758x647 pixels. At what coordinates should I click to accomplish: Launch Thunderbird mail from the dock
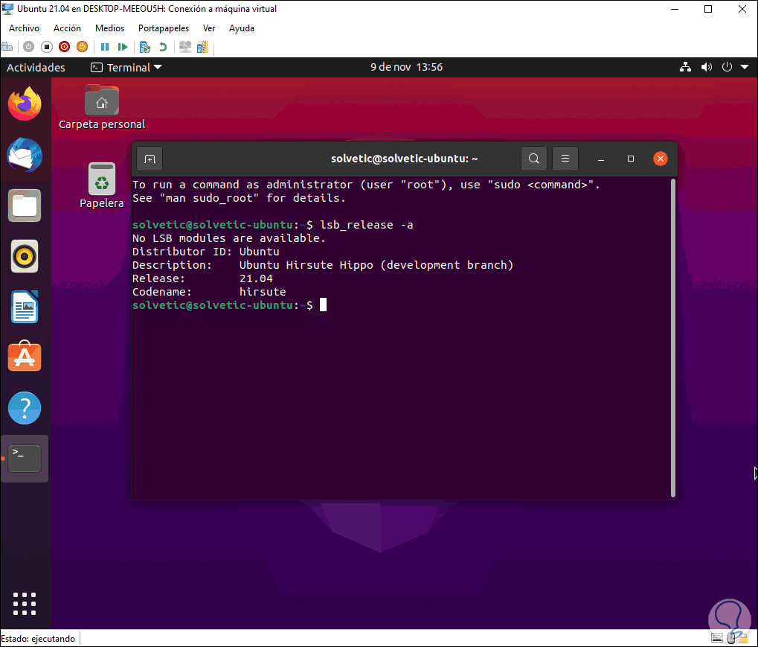(x=25, y=155)
